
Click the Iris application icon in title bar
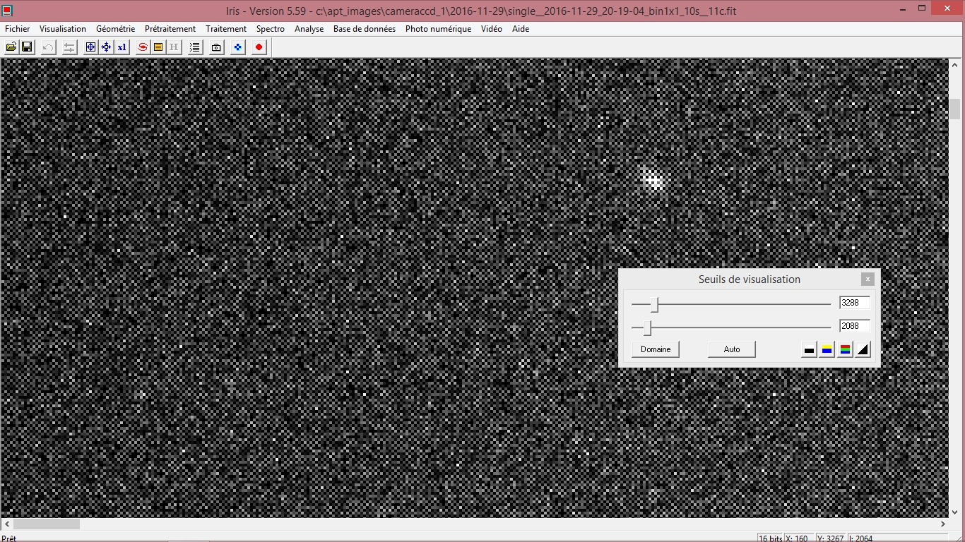(8, 11)
